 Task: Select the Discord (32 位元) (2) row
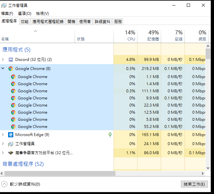[103, 60]
